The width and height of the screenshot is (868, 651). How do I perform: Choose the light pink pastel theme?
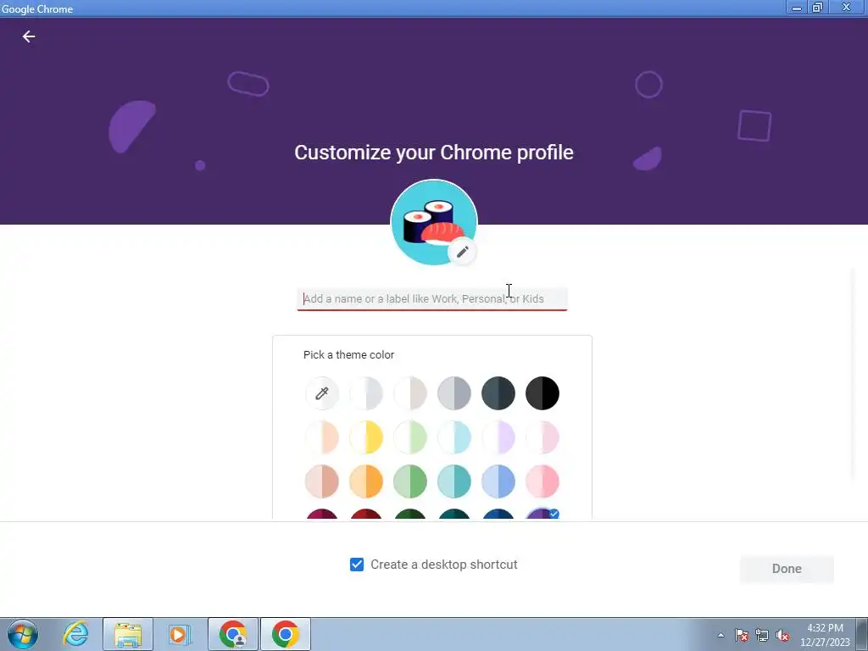click(542, 437)
